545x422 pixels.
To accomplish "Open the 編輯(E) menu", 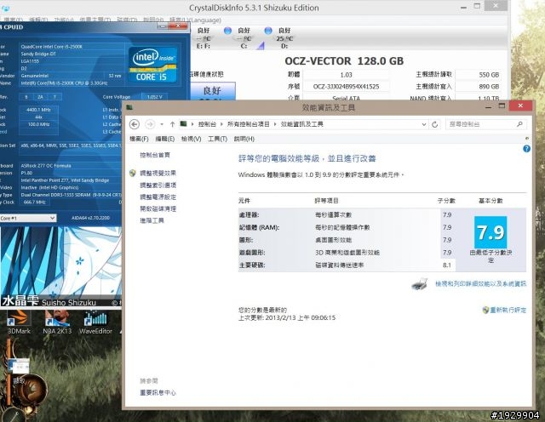I will click(x=165, y=139).
